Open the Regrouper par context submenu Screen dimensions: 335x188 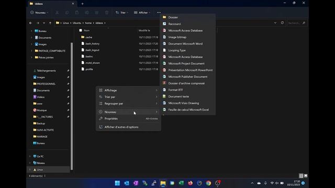[128, 103]
